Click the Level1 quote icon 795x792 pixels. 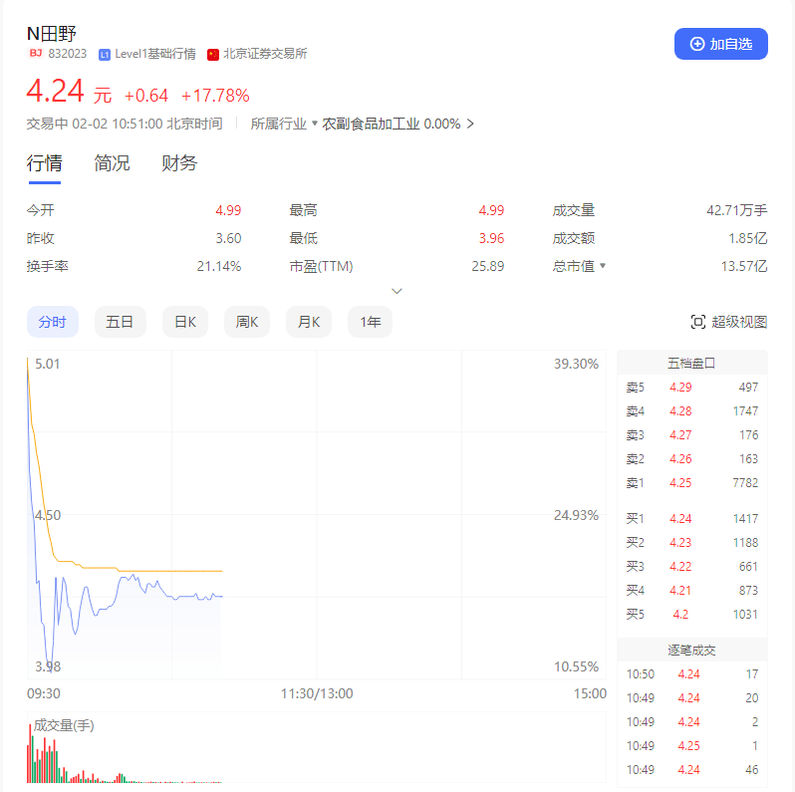[x=105, y=55]
